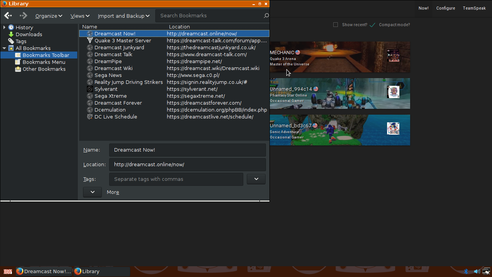Viewport: 492px width, 277px height.
Task: Click the Bookmarks Menu folder icon
Action: (18, 62)
